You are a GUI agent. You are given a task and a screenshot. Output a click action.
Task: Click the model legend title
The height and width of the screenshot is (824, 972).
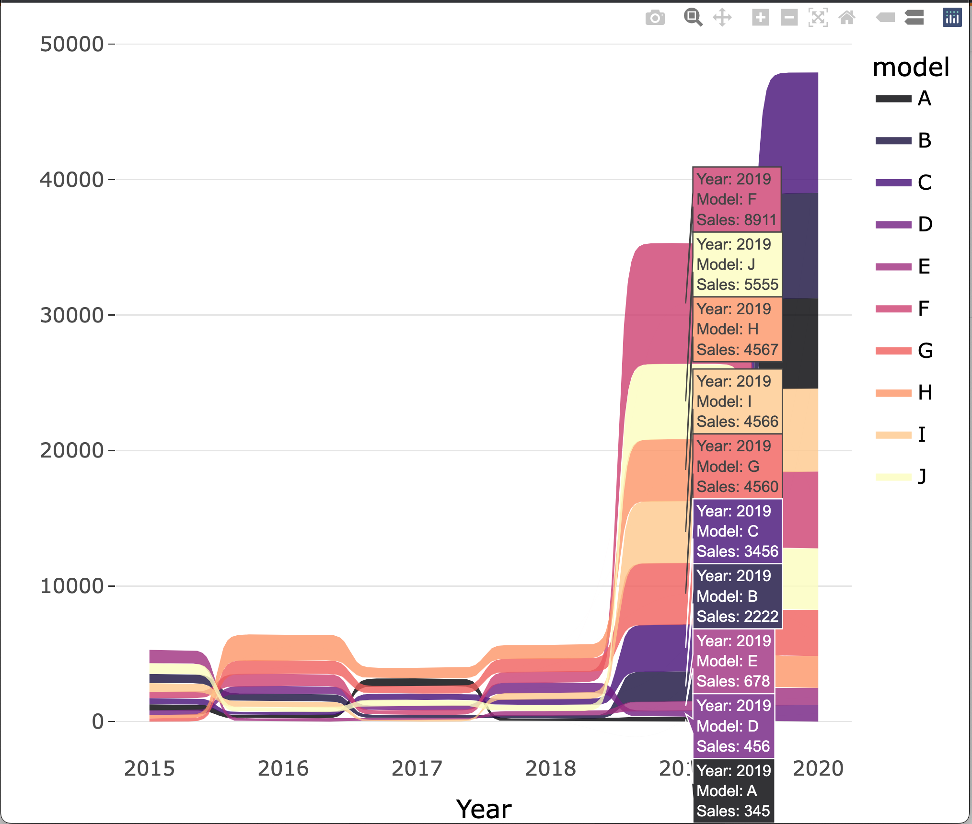click(911, 67)
